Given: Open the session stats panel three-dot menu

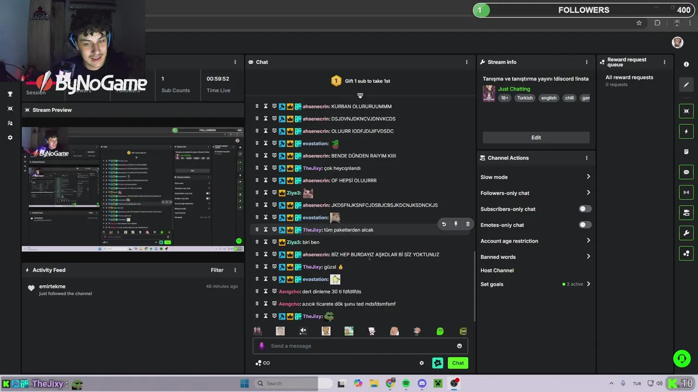Looking at the screenshot, I should (235, 62).
